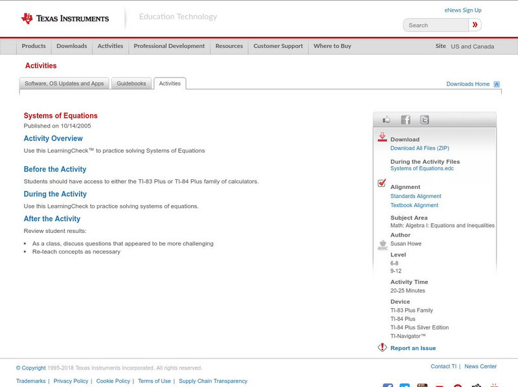Viewport: 518px width, 387px height.
Task: Share activity via Twitter icon
Action: click(424, 120)
